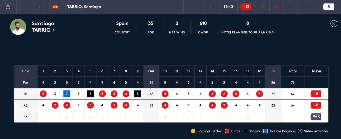Click the R1 double bogey 7 on hole 3
341x139 pixels.
67,94
